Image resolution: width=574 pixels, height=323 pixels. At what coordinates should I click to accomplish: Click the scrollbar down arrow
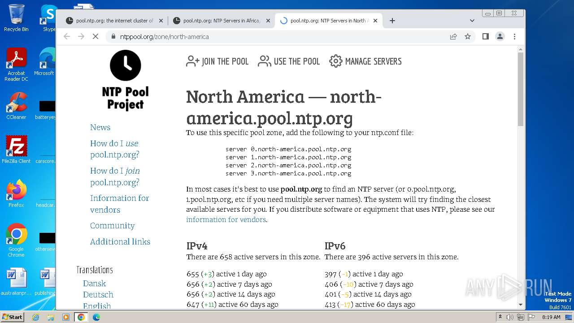pos(521,305)
